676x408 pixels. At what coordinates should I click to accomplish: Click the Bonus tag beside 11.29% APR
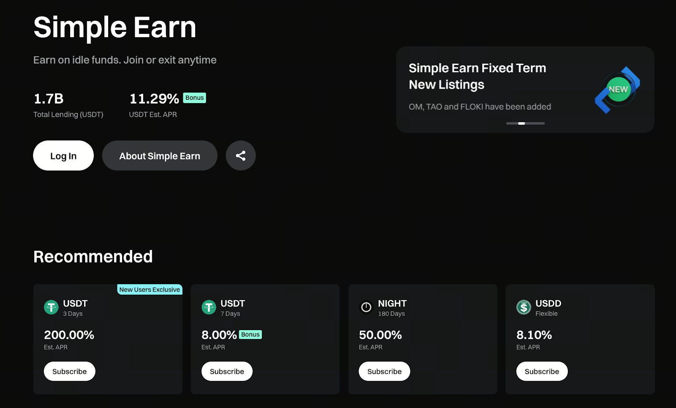[x=194, y=98]
